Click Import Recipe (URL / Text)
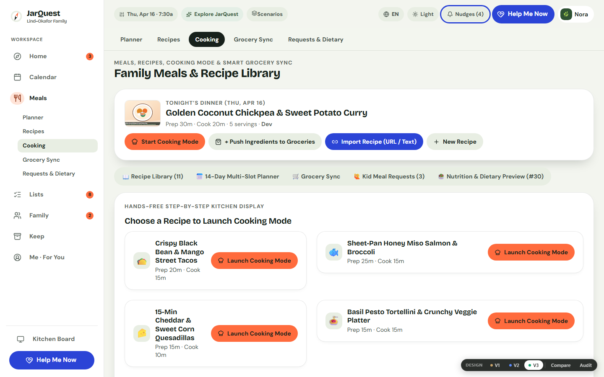 point(374,142)
